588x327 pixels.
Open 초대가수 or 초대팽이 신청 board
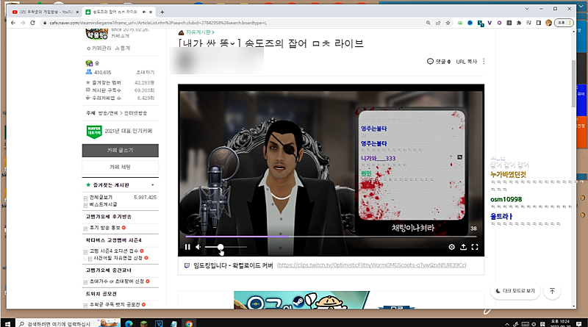tap(117, 281)
